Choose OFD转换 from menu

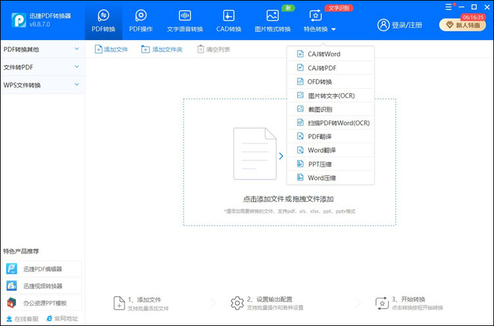[x=331, y=82]
